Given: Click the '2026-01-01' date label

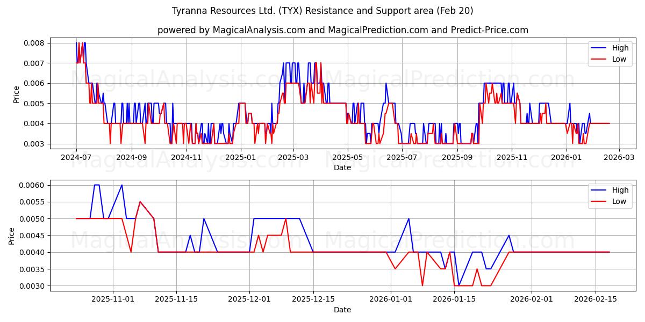Looking at the screenshot, I should [x=391, y=300].
